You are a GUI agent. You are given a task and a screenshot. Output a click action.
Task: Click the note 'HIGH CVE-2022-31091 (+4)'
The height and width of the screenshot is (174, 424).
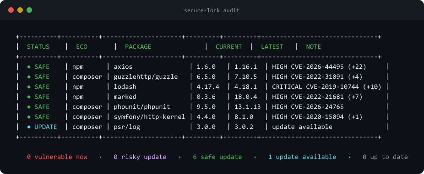coord(317,77)
